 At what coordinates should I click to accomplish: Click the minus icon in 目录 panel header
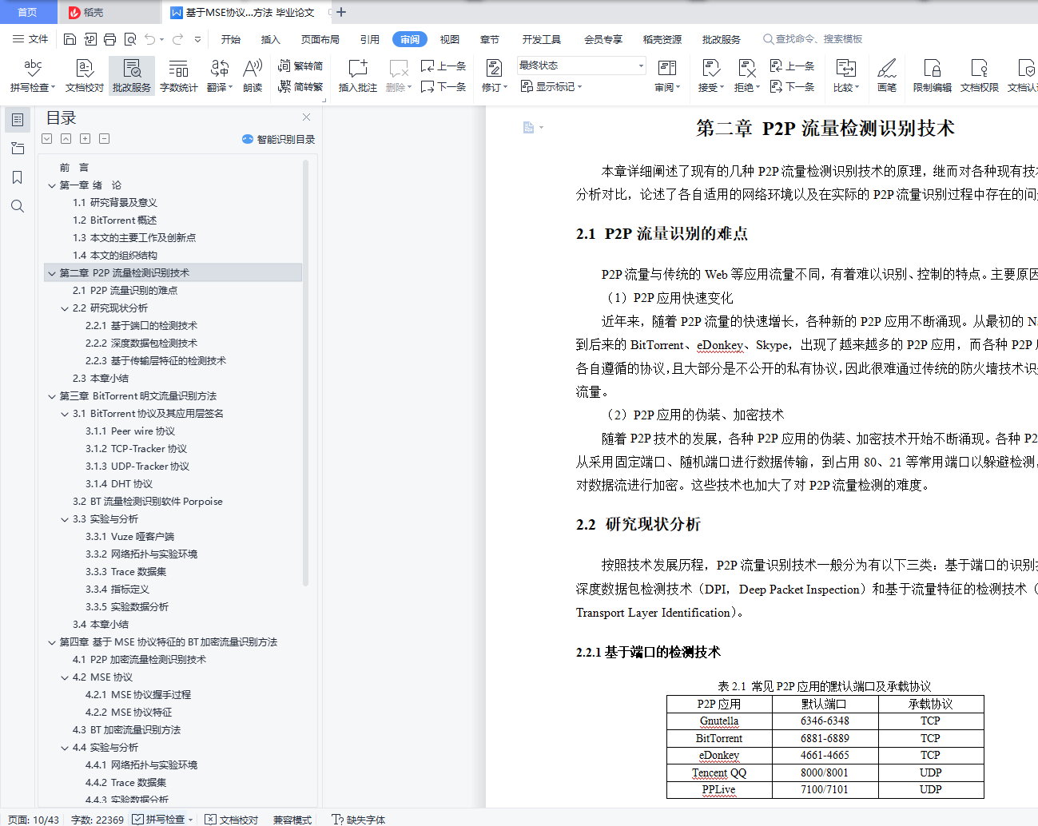click(104, 139)
